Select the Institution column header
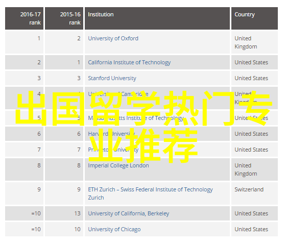286x245 pixels. click(157, 18)
